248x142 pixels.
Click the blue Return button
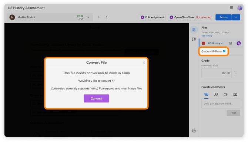pyautogui.click(x=223, y=17)
